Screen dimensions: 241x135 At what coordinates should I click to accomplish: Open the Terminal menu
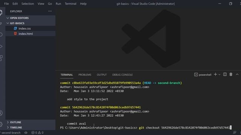(x=70, y=4)
